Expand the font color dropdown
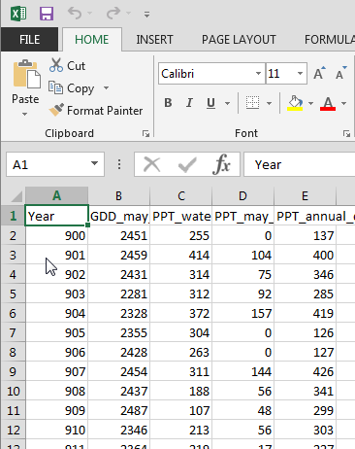Screen dimensions: 355x449 pos(343,103)
